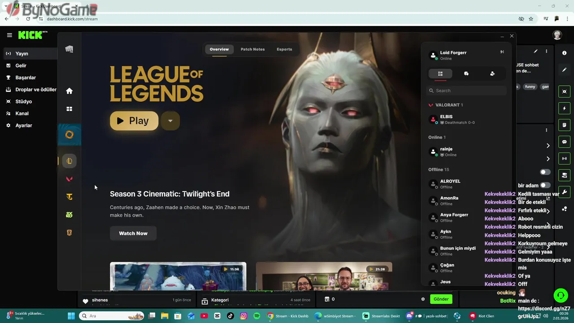Click the League of Legends Play button
574x323 pixels.
(x=134, y=121)
